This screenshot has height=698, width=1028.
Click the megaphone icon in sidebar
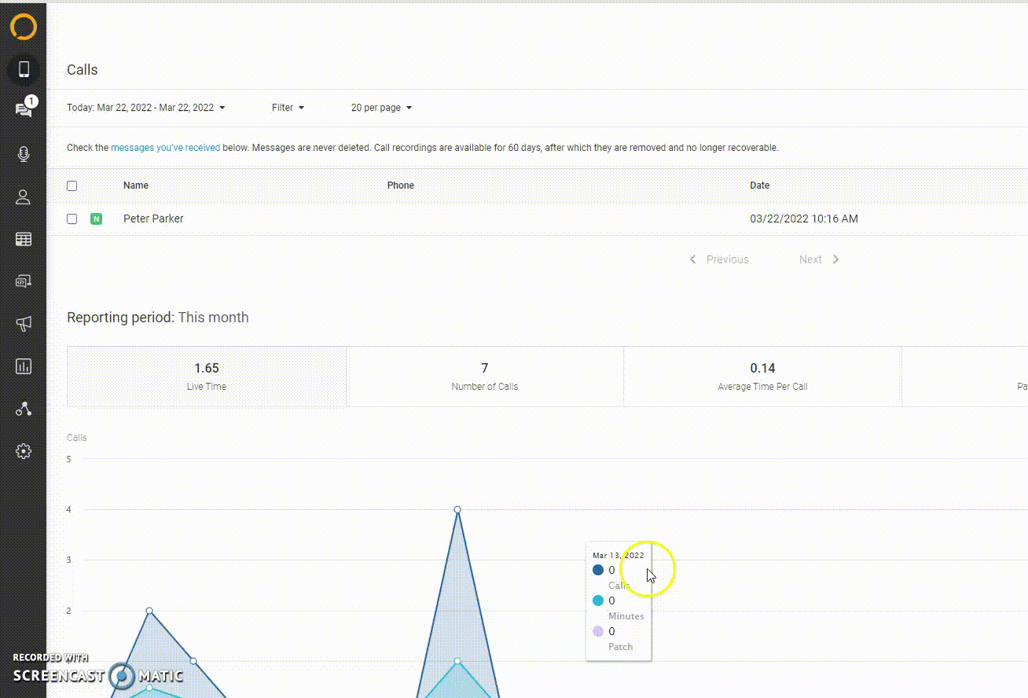[24, 324]
